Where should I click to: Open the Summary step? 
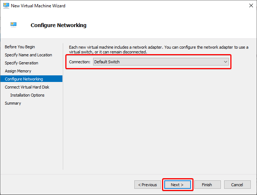coord(13,103)
